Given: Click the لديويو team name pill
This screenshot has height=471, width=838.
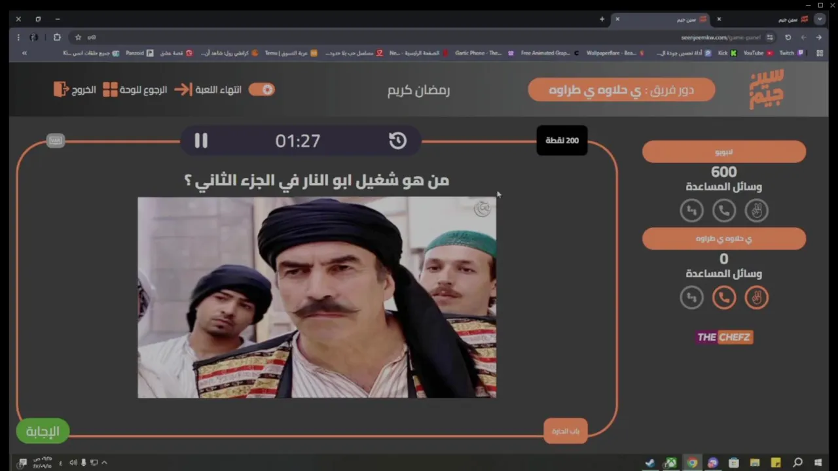Looking at the screenshot, I should pyautogui.click(x=724, y=152).
